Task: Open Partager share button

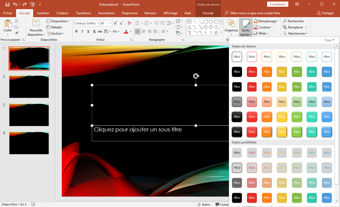Action: (x=326, y=13)
